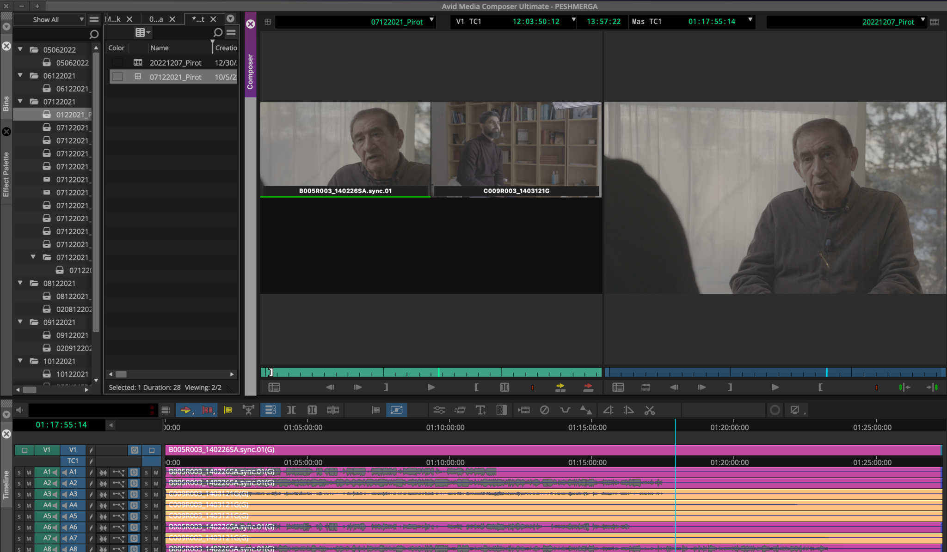Solo audio track A1
Screen dimensions: 947x552
[19, 472]
